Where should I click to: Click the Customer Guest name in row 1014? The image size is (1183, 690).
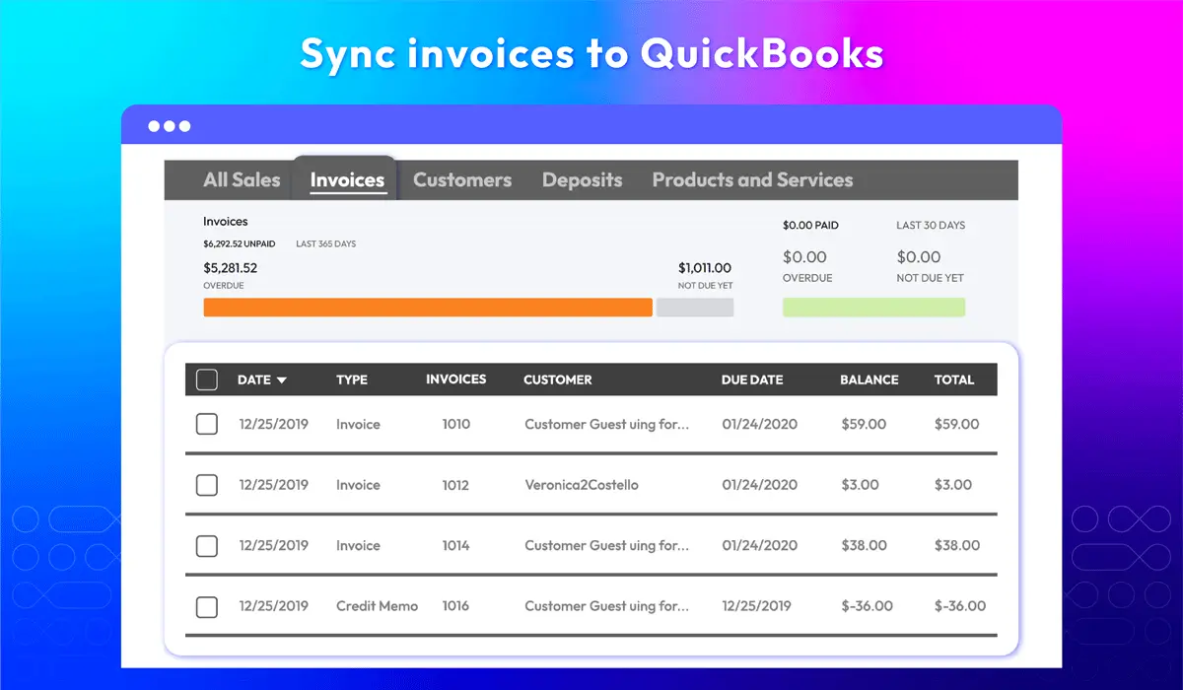[x=606, y=546]
